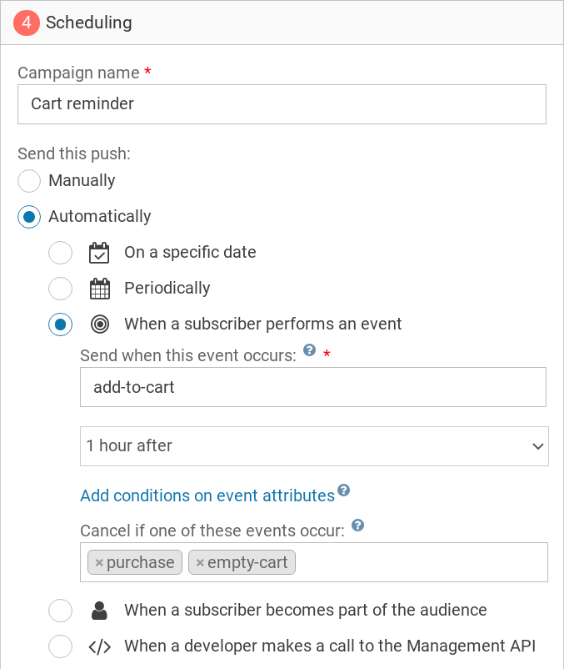Click the calendar-check icon for specific date
The height and width of the screenshot is (669, 564).
click(99, 253)
